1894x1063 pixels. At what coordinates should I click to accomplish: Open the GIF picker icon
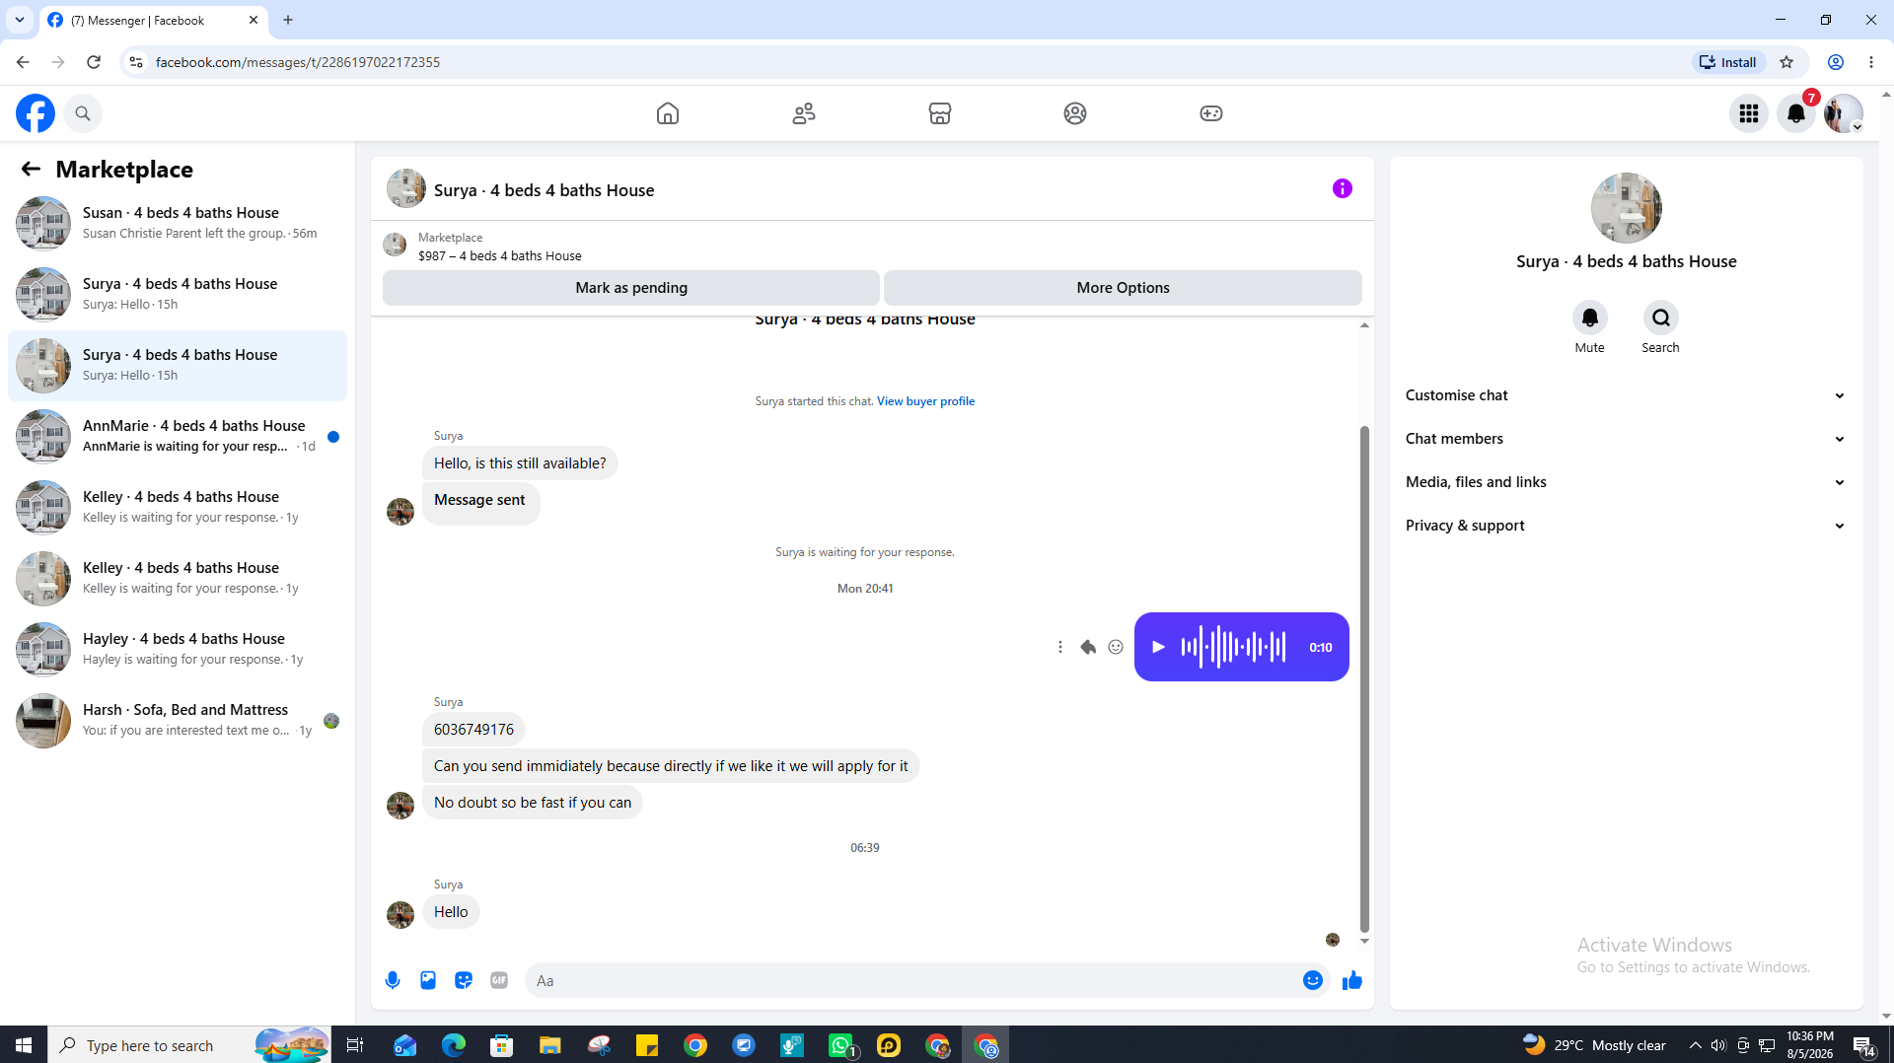[x=499, y=980]
